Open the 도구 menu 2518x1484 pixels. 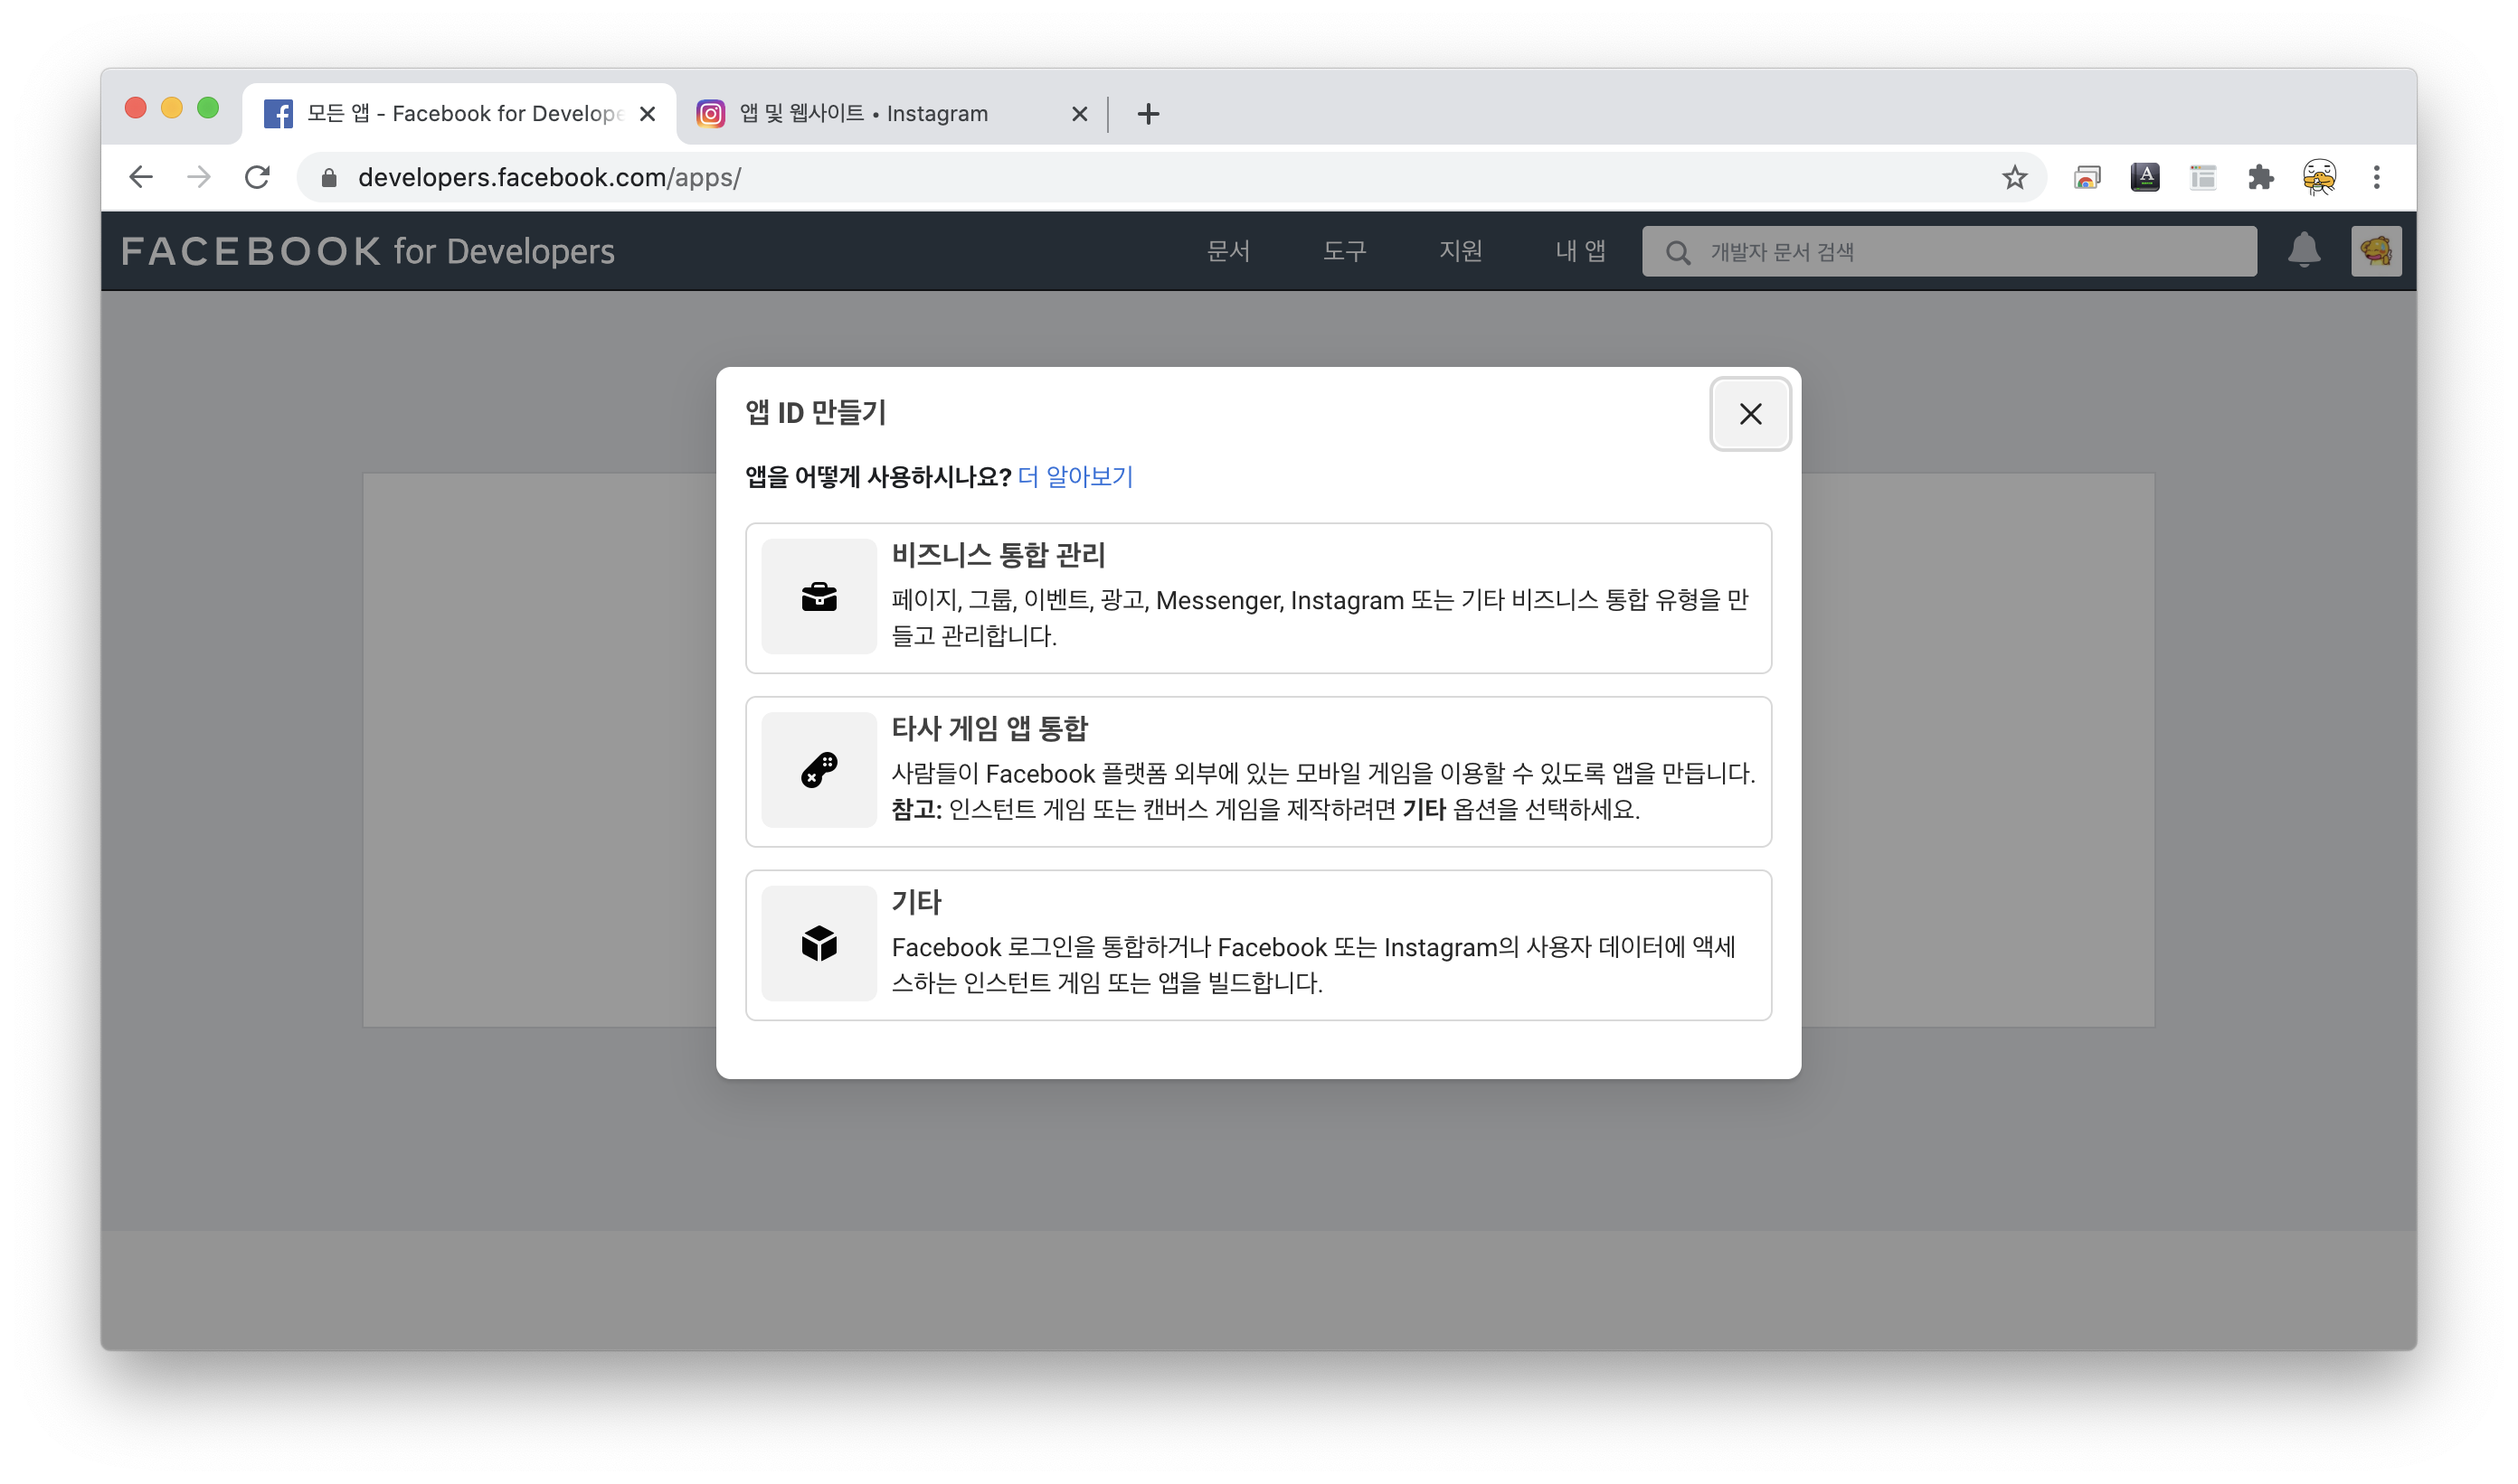tap(1344, 251)
